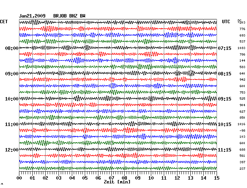Click the date label Jan21,2009

click(32, 16)
